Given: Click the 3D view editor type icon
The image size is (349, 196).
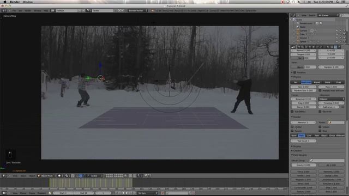Looking at the screenshot, I should pos(4,176).
